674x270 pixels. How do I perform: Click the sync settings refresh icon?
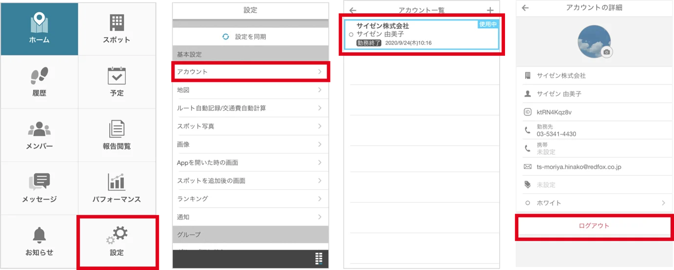225,37
